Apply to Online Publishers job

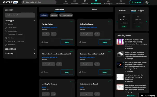point(105,42)
